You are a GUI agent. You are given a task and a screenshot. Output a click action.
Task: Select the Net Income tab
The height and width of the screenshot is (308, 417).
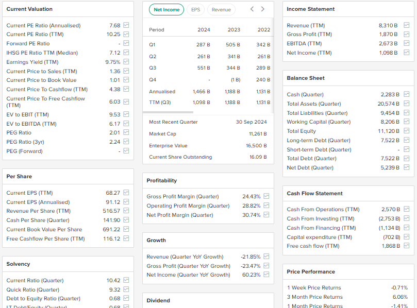point(166,9)
